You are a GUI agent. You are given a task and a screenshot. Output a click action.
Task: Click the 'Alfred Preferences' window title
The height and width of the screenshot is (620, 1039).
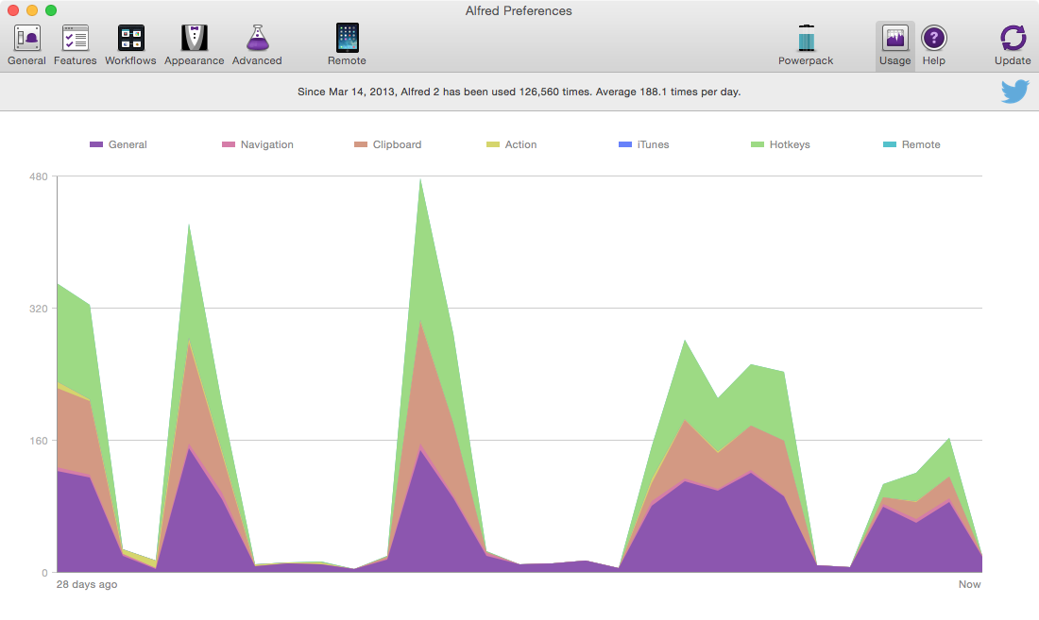tap(519, 10)
